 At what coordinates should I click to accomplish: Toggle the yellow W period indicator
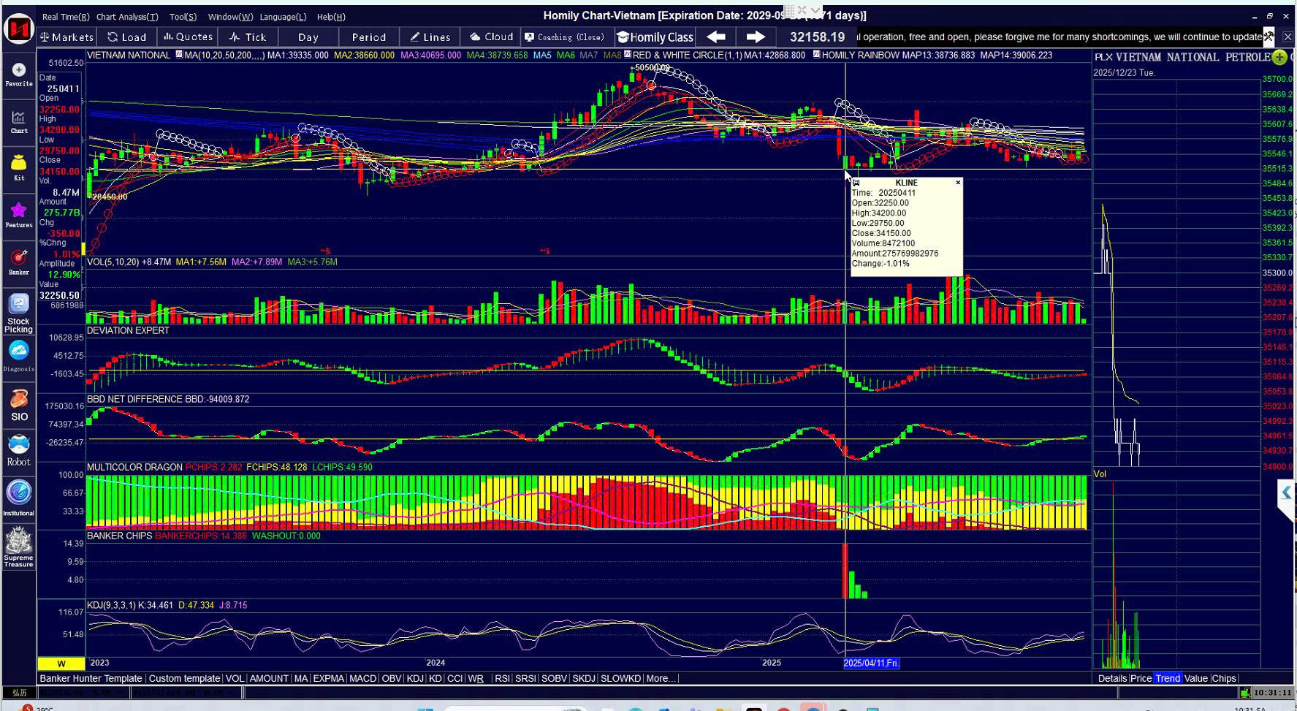[x=61, y=664]
